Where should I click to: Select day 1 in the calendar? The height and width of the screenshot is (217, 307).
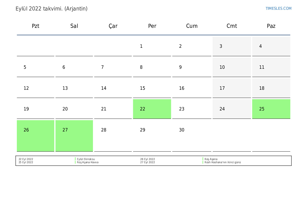pos(152,46)
